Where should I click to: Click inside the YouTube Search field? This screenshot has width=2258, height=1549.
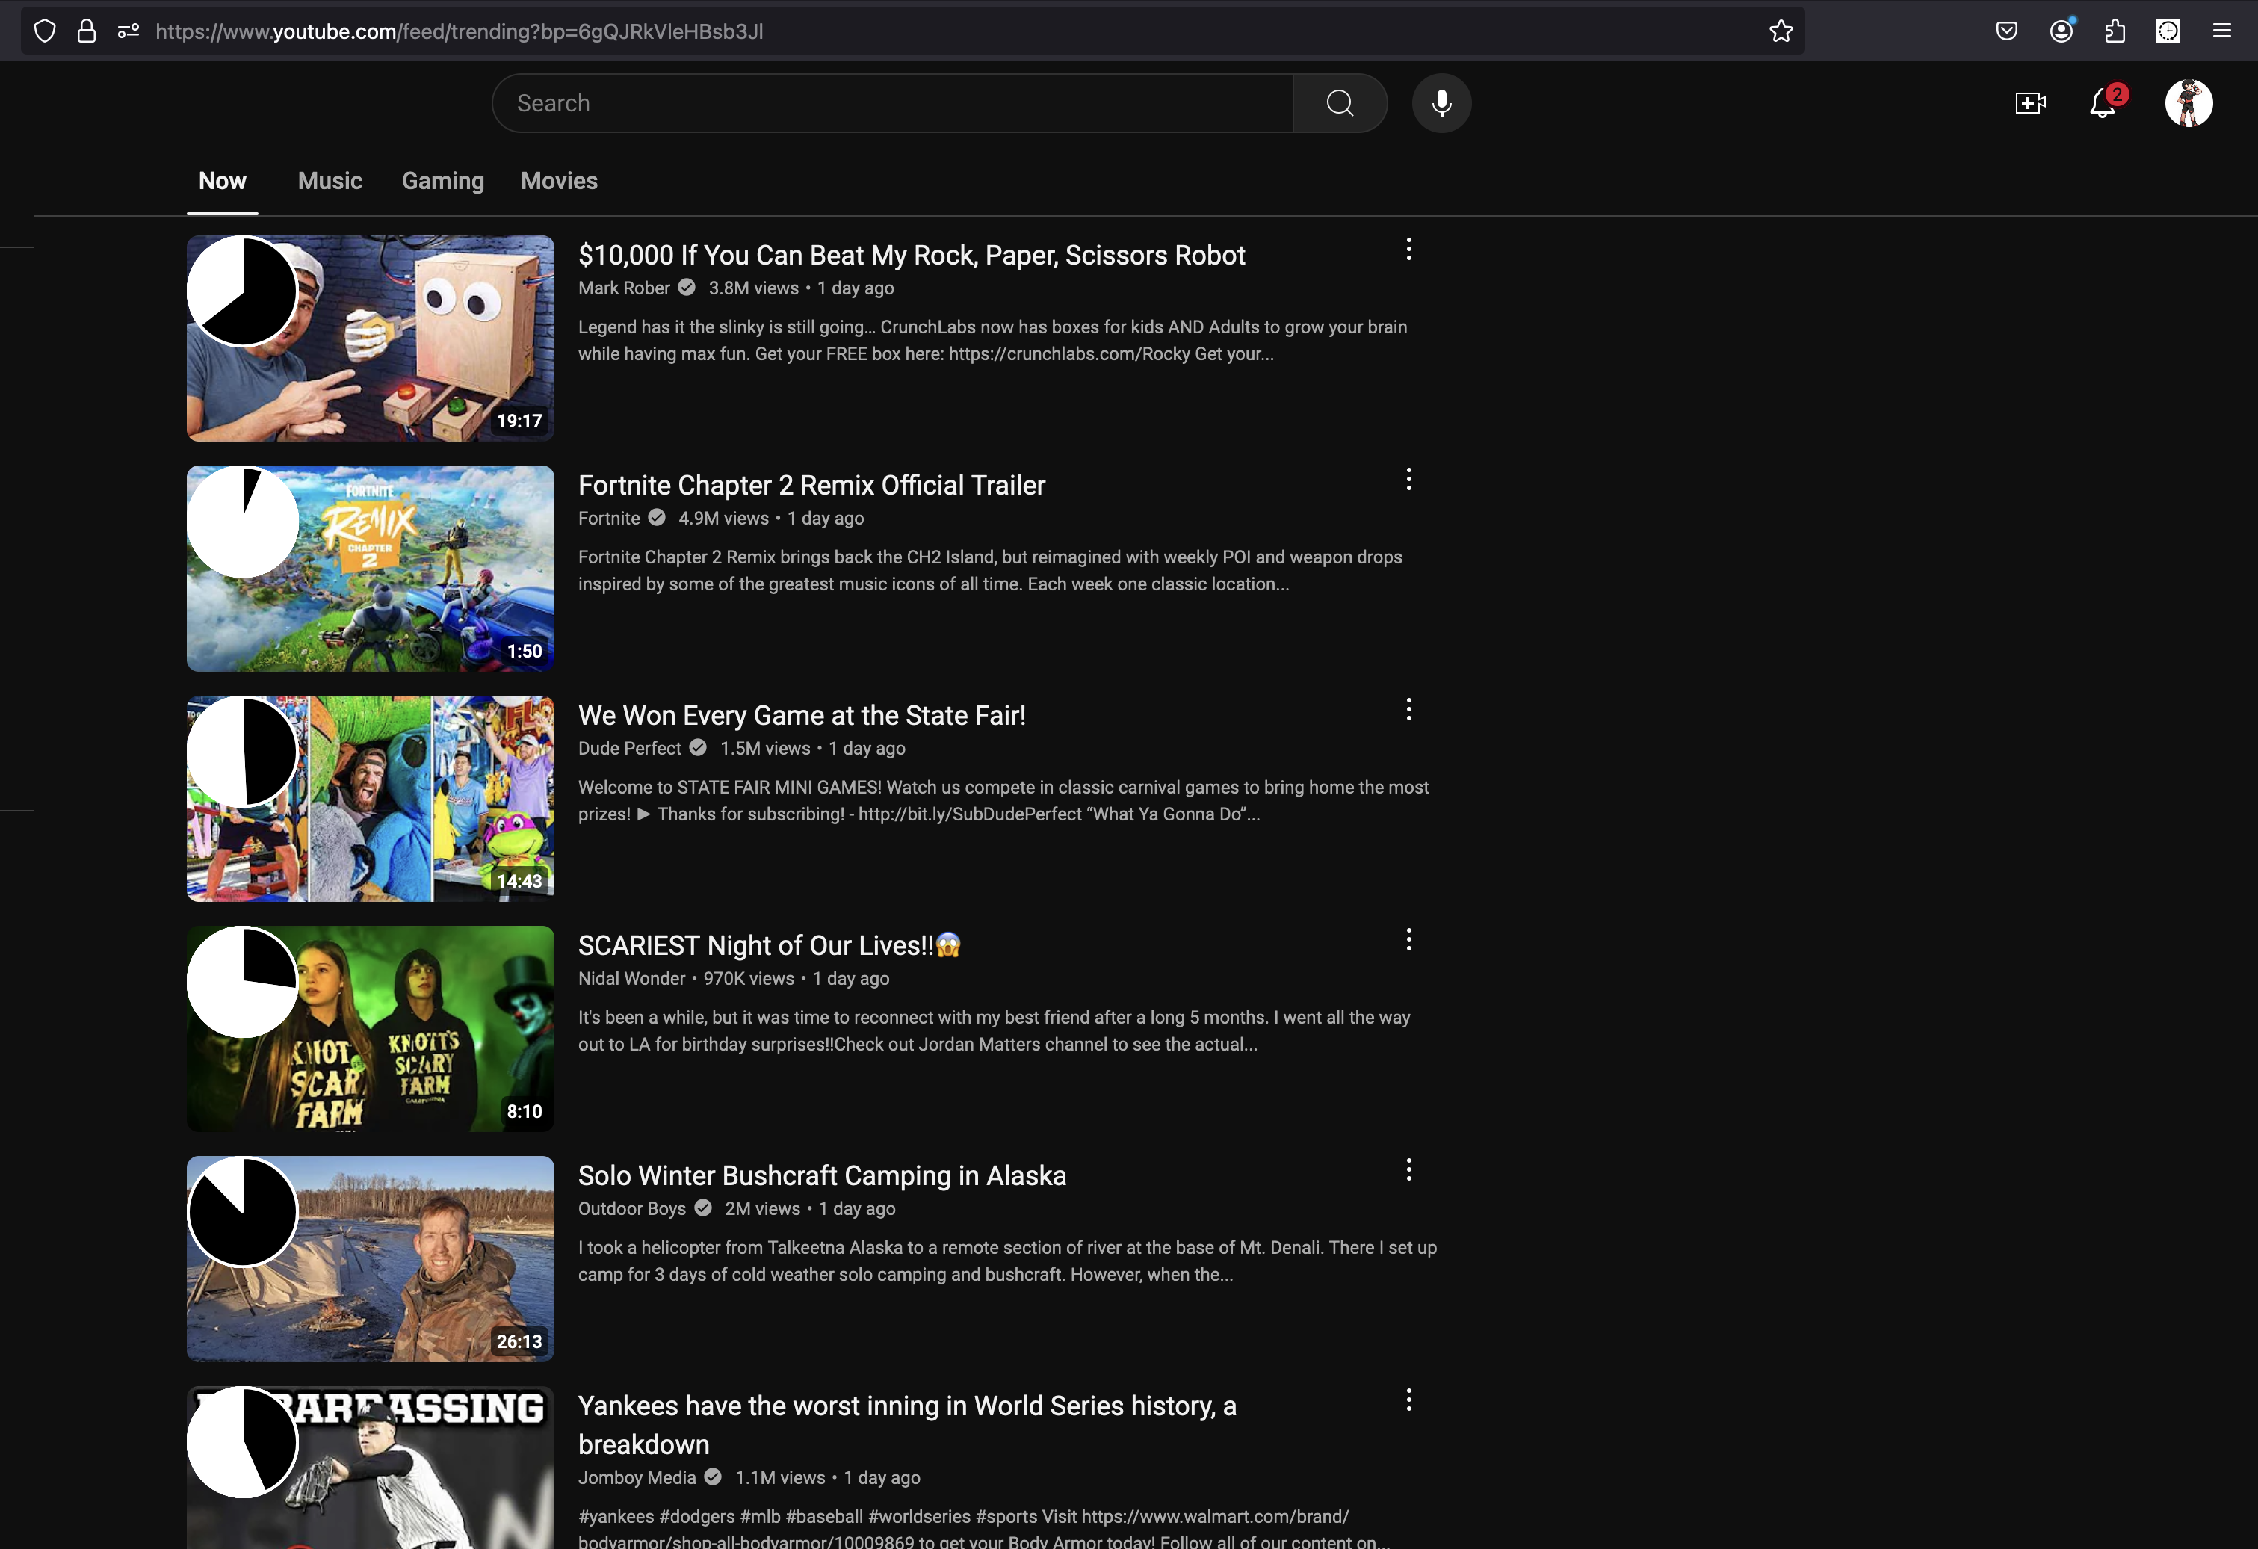pyautogui.click(x=894, y=103)
